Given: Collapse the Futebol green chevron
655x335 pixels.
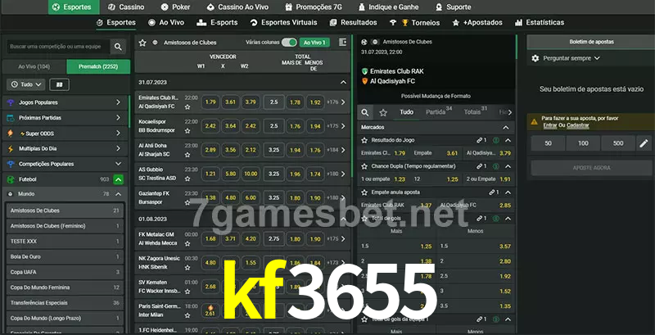Looking at the screenshot, I should point(118,179).
